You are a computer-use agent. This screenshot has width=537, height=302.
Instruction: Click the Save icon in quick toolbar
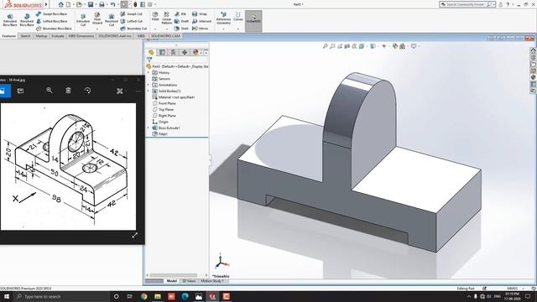(x=91, y=4)
